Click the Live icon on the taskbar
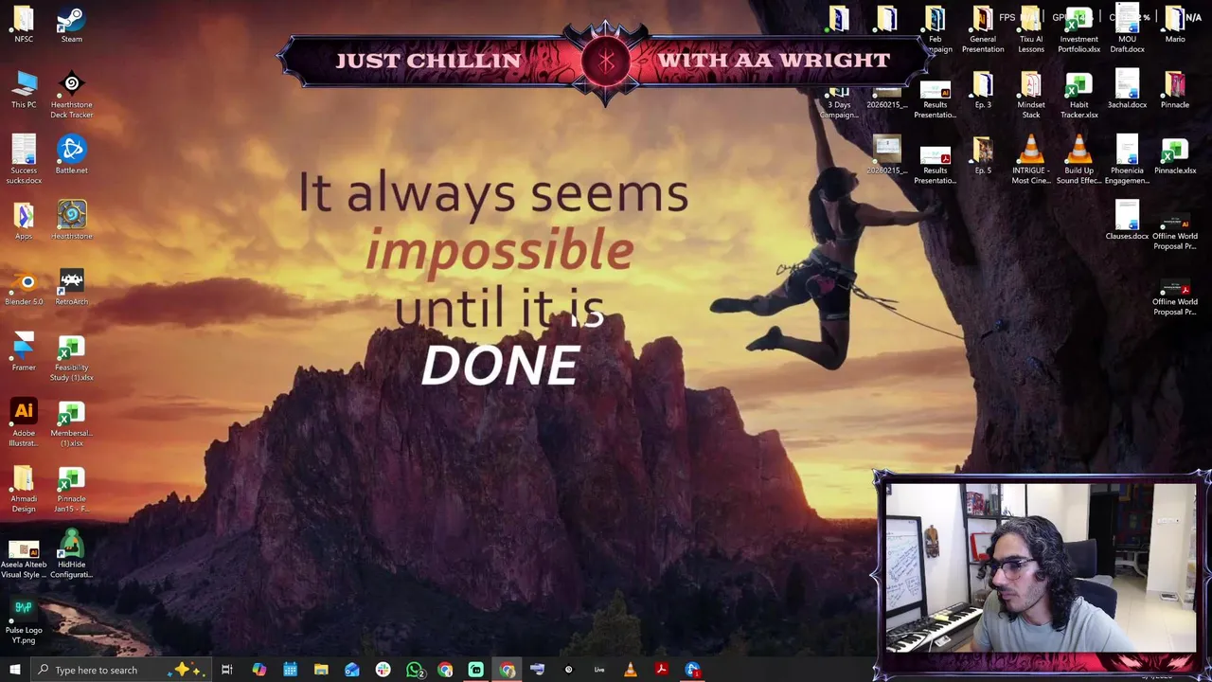 click(599, 670)
